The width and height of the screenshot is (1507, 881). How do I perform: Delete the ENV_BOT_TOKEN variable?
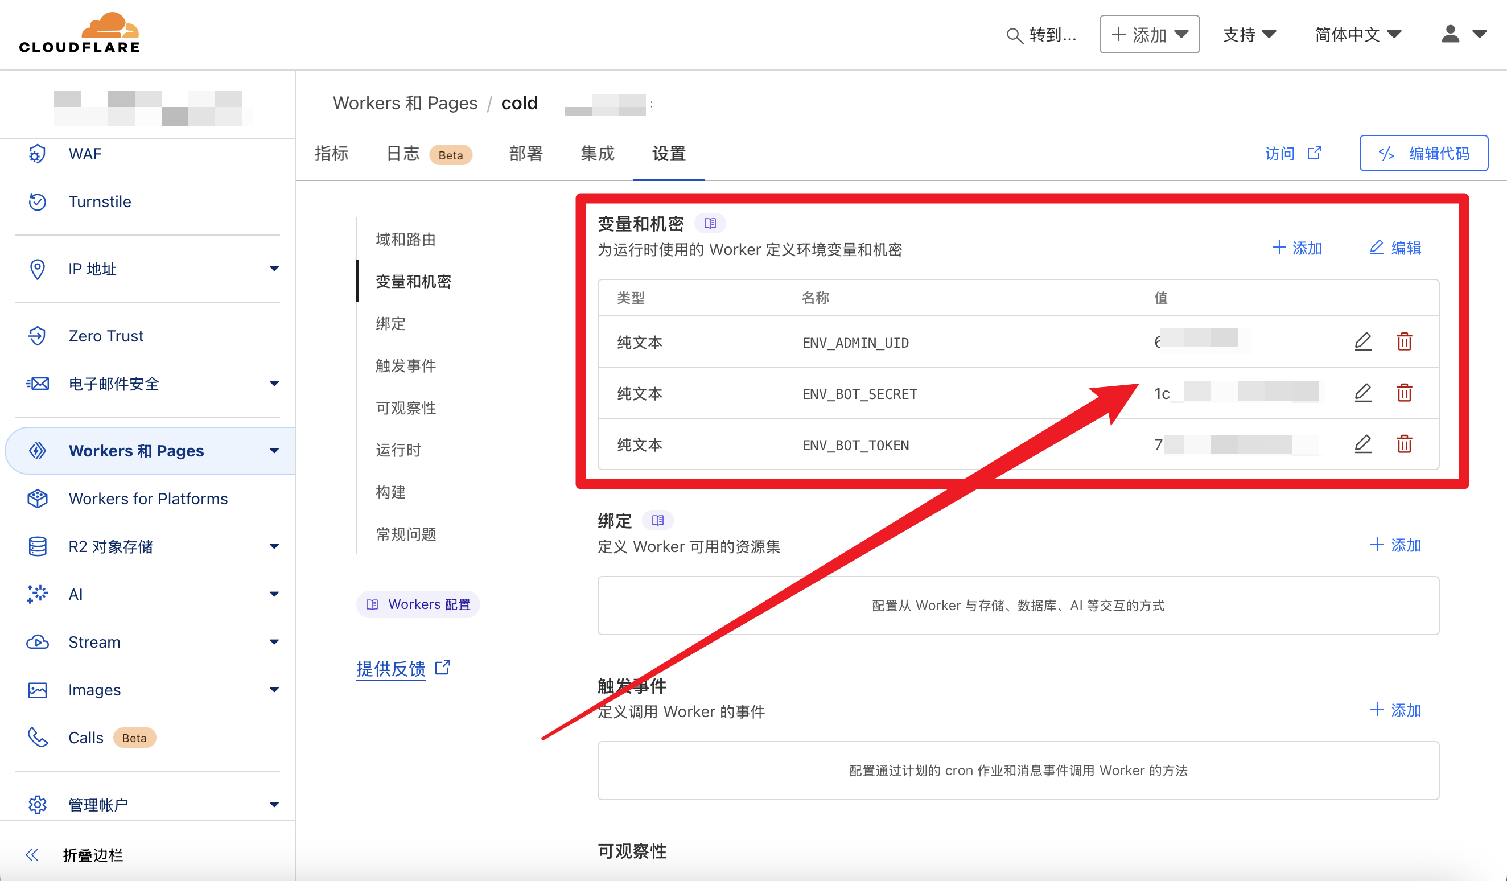[1404, 444]
